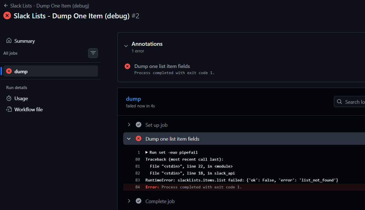365x210 pixels.
Task: Click the Set up job success checkmark
Action: 139,125
